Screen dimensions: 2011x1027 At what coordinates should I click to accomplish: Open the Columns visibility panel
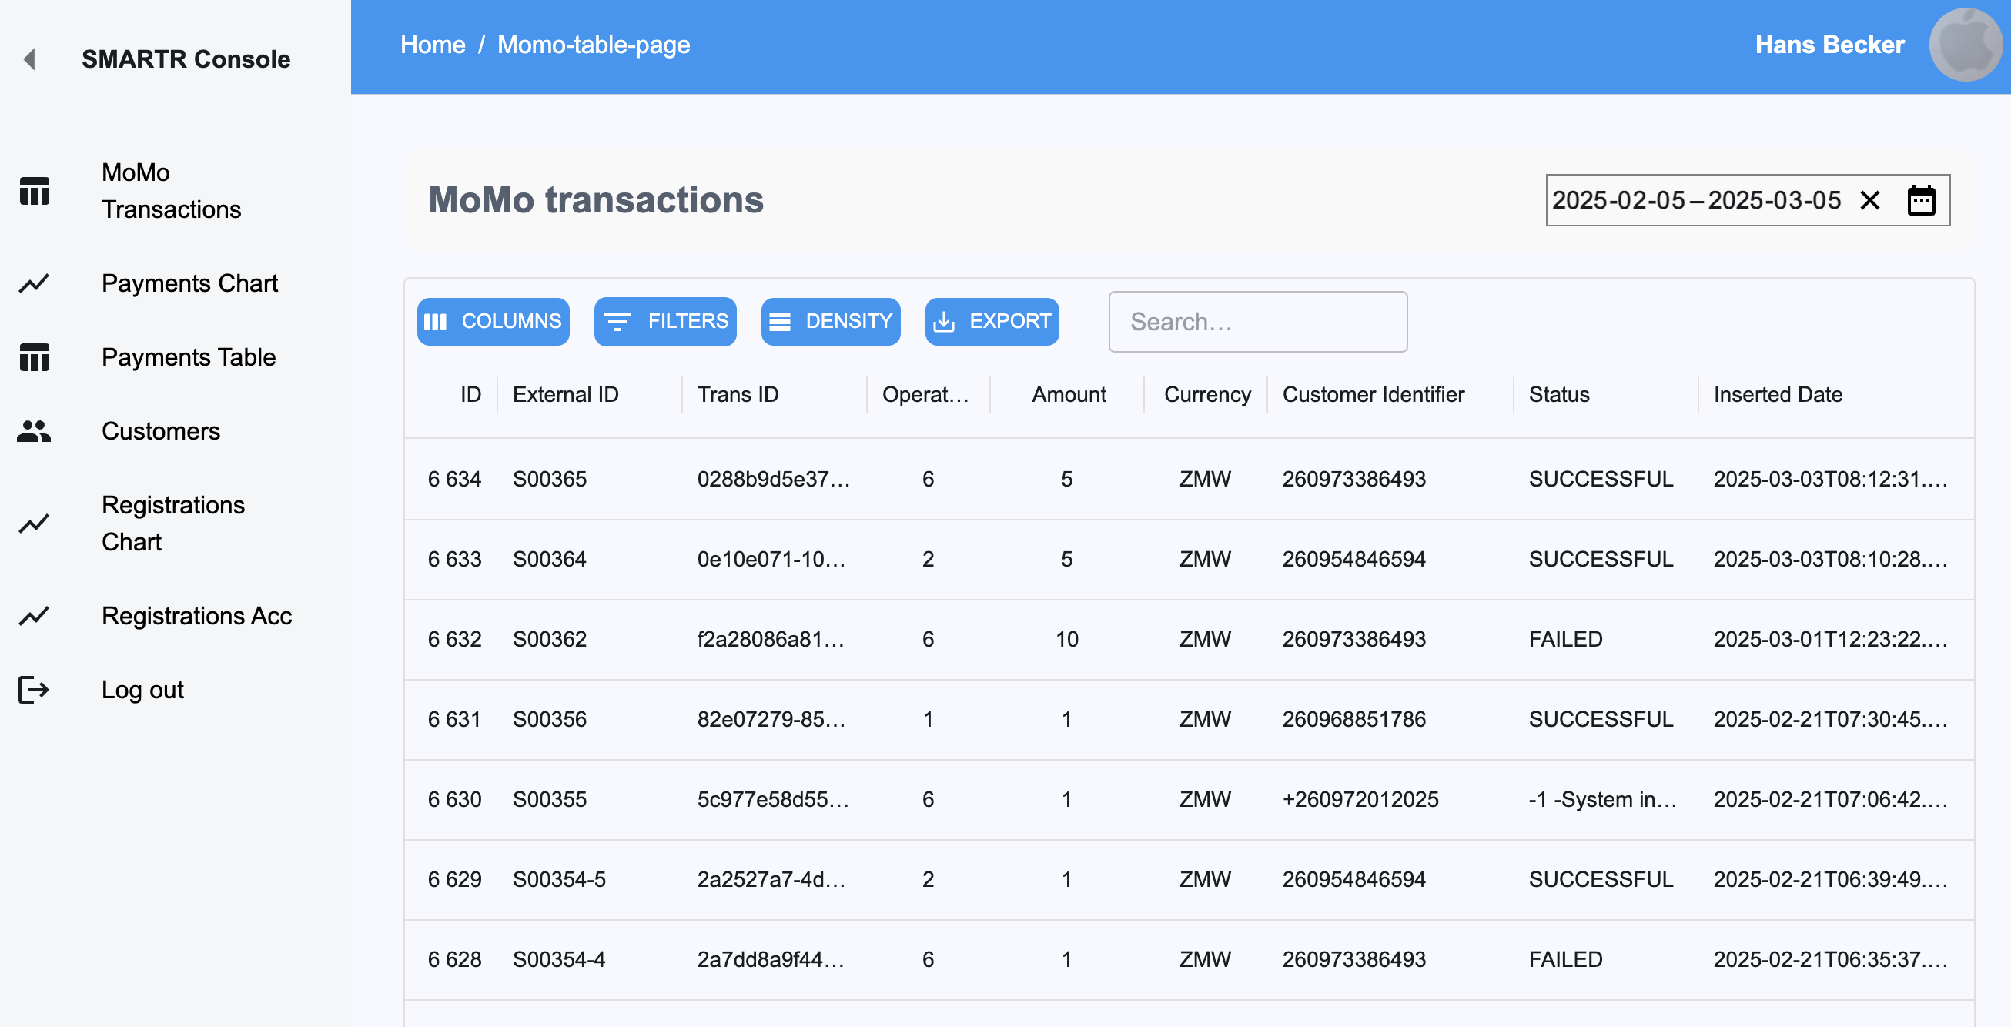tap(494, 322)
